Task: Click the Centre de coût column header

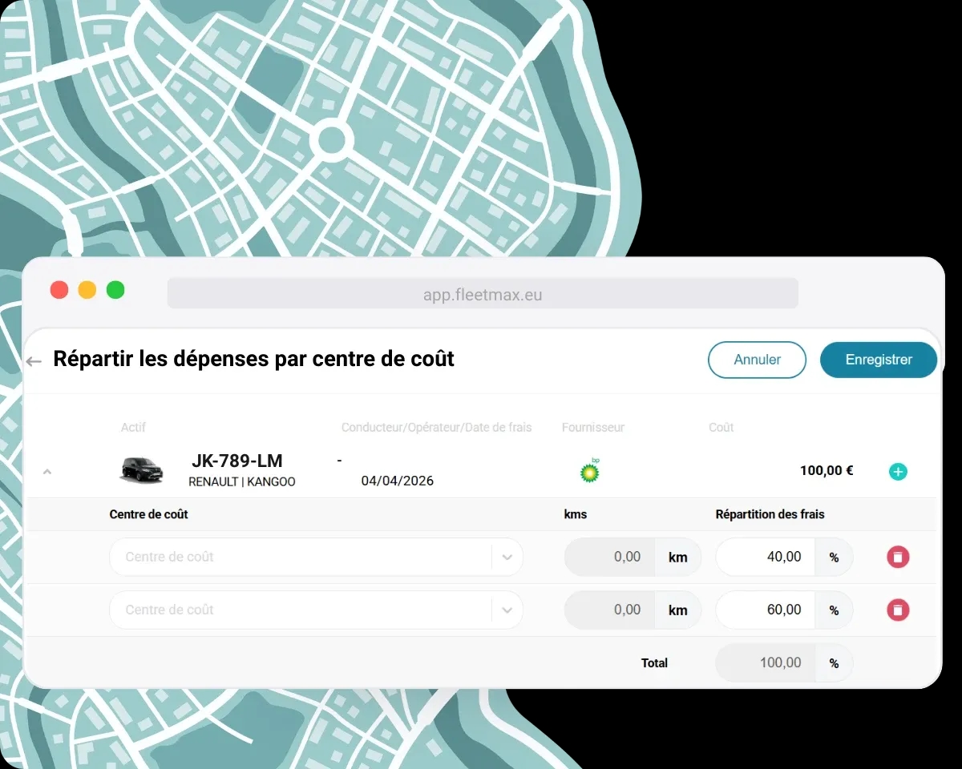Action: [x=149, y=514]
